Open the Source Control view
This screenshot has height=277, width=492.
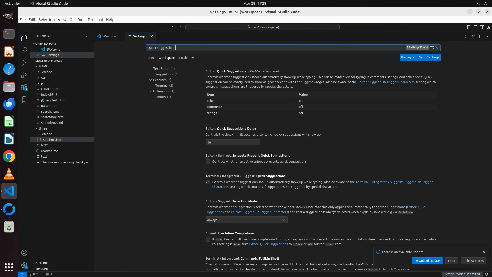(x=24, y=62)
